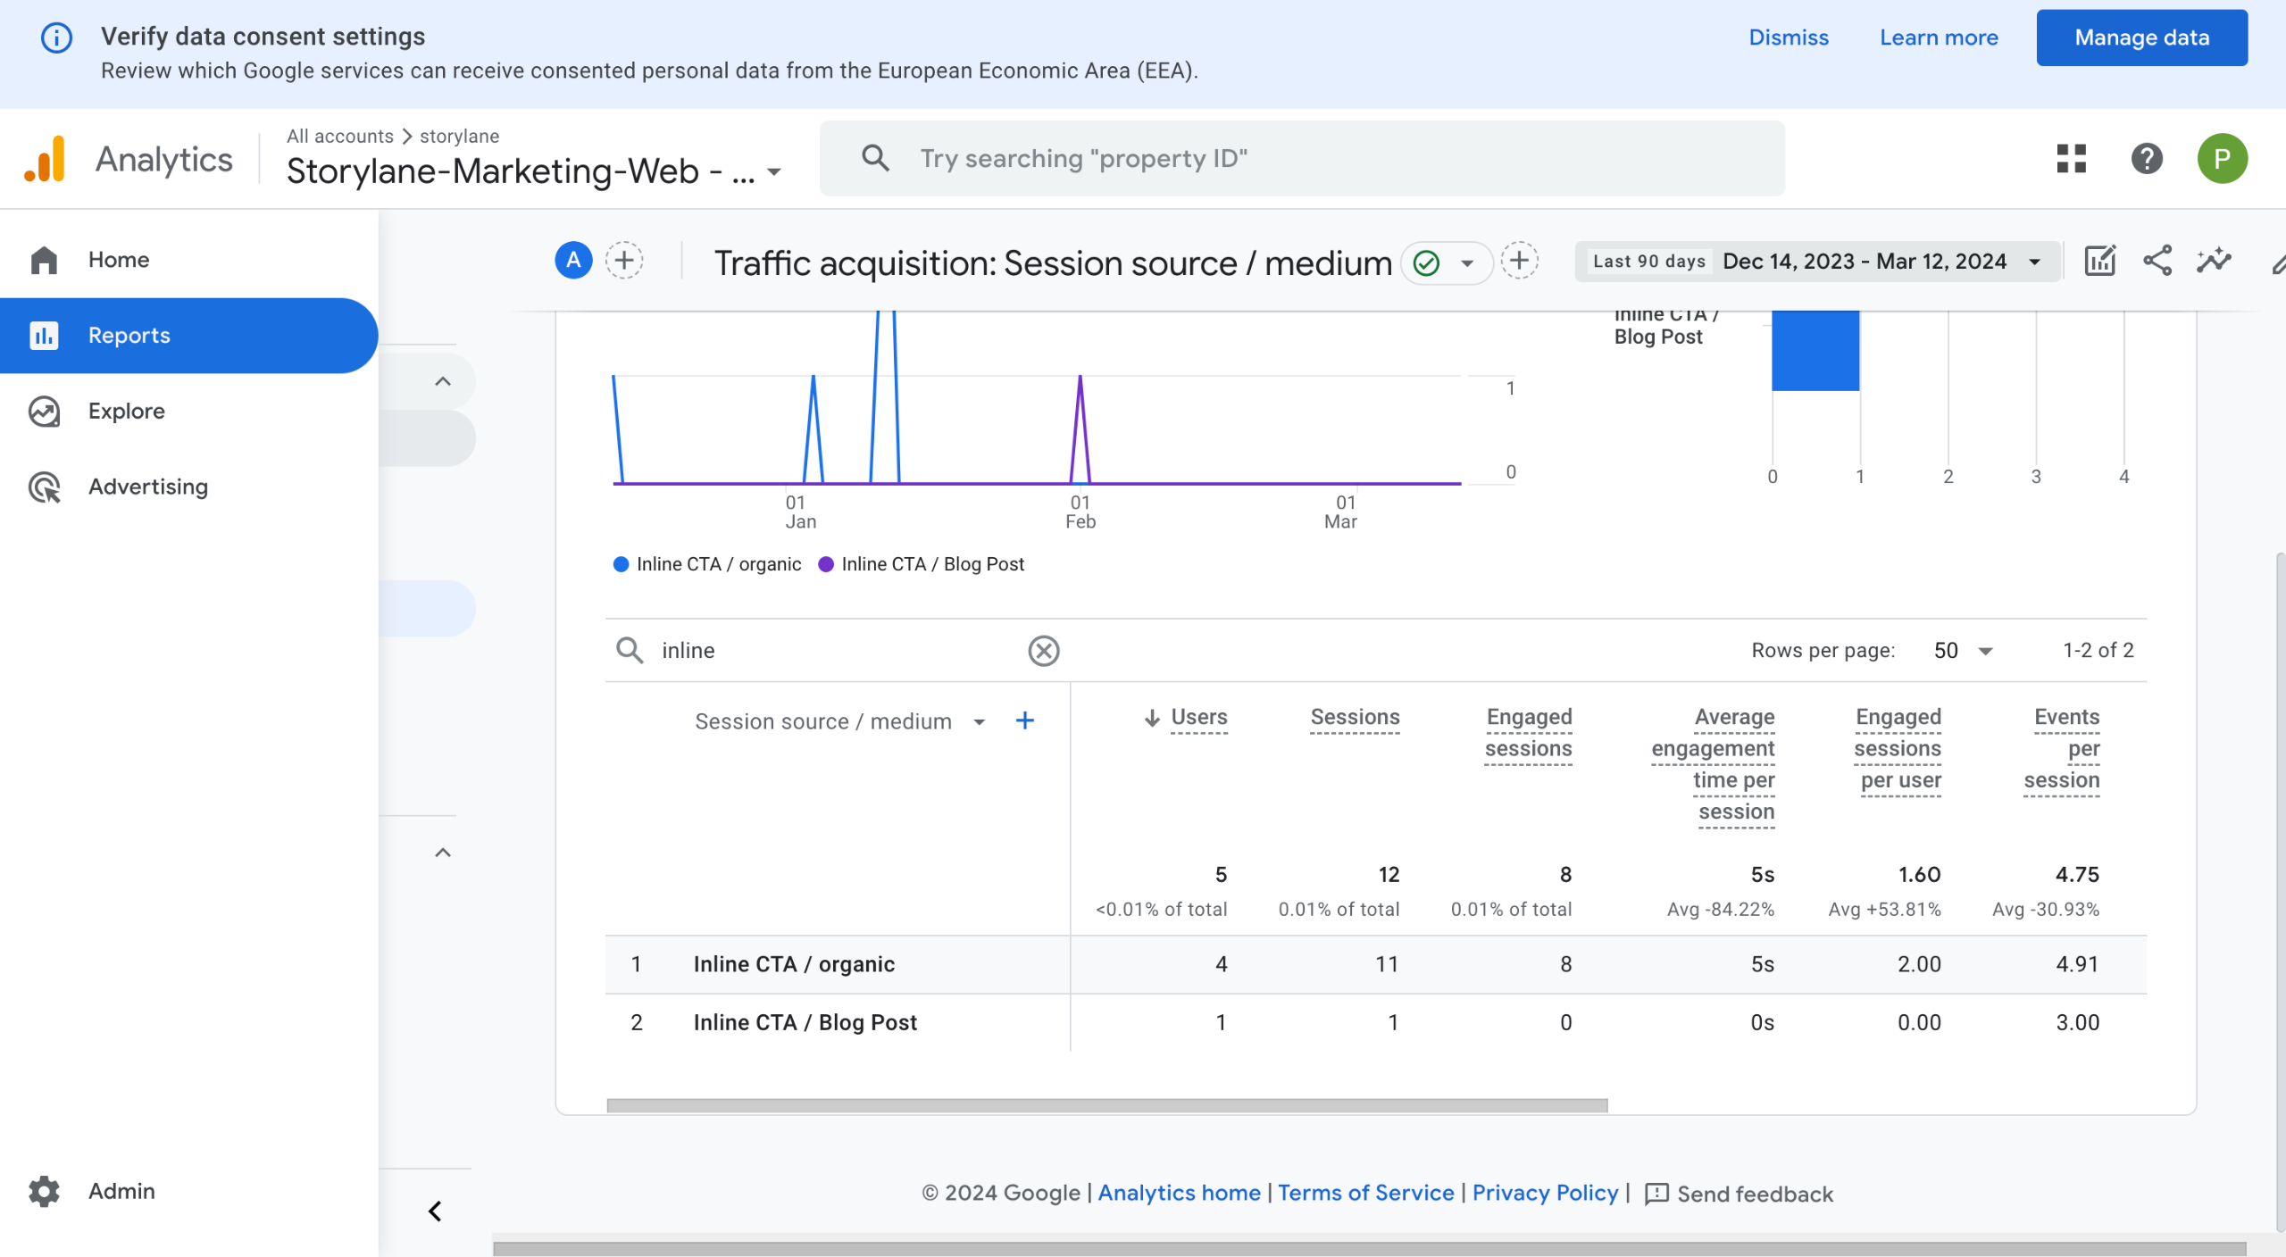Open Explore in sidebar

click(189, 412)
